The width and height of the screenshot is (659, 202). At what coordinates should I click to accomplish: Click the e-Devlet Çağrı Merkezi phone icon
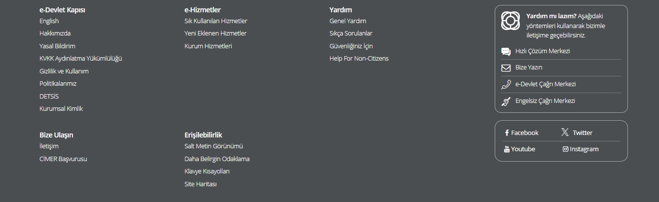[506, 84]
